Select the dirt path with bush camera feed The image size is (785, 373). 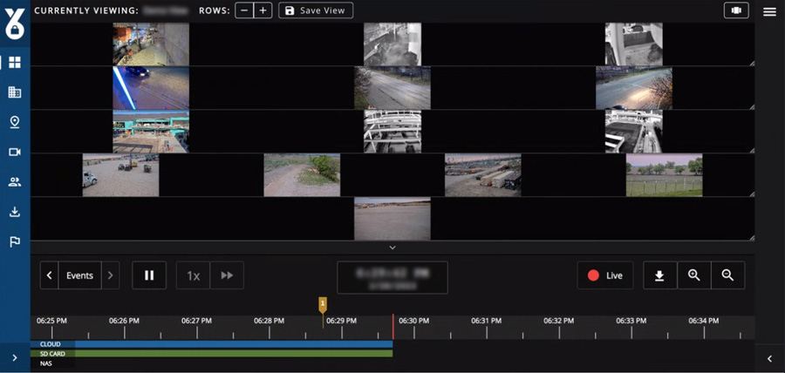pyautogui.click(x=302, y=175)
